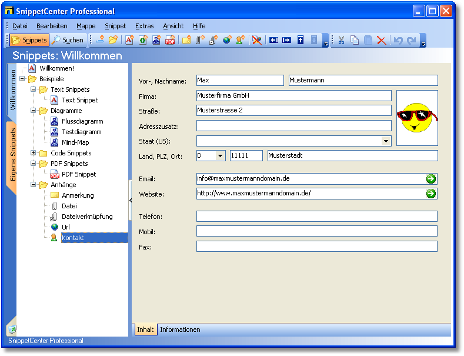Image resolution: width=464 pixels, height=356 pixels.
Task: Collapse the Anhänge folder
Action: point(33,185)
